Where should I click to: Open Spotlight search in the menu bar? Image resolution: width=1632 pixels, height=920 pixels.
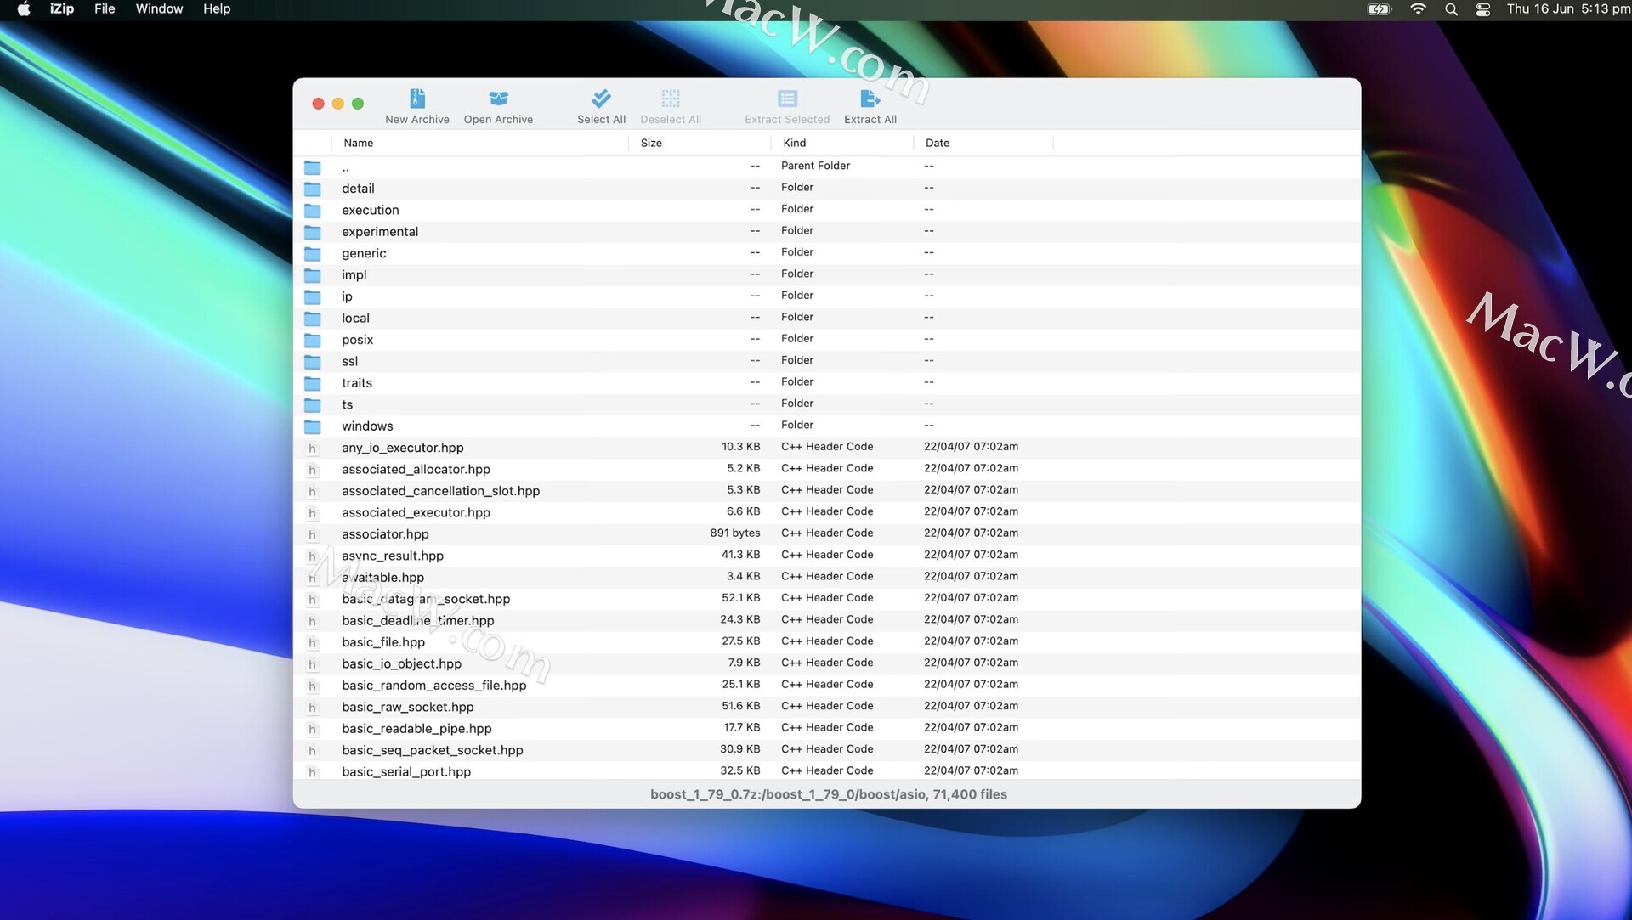point(1451,9)
